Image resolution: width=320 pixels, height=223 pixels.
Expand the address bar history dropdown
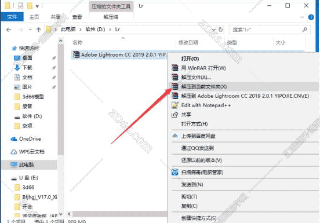214,30
